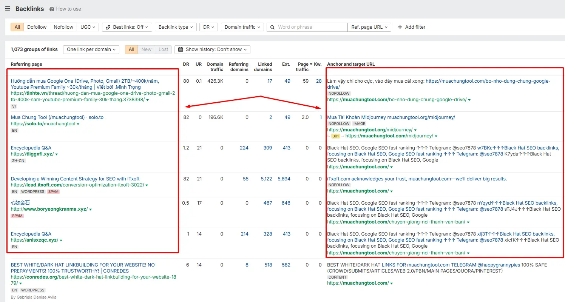Sort by the Page traffic column header
565x302 pixels.
pos(302,67)
